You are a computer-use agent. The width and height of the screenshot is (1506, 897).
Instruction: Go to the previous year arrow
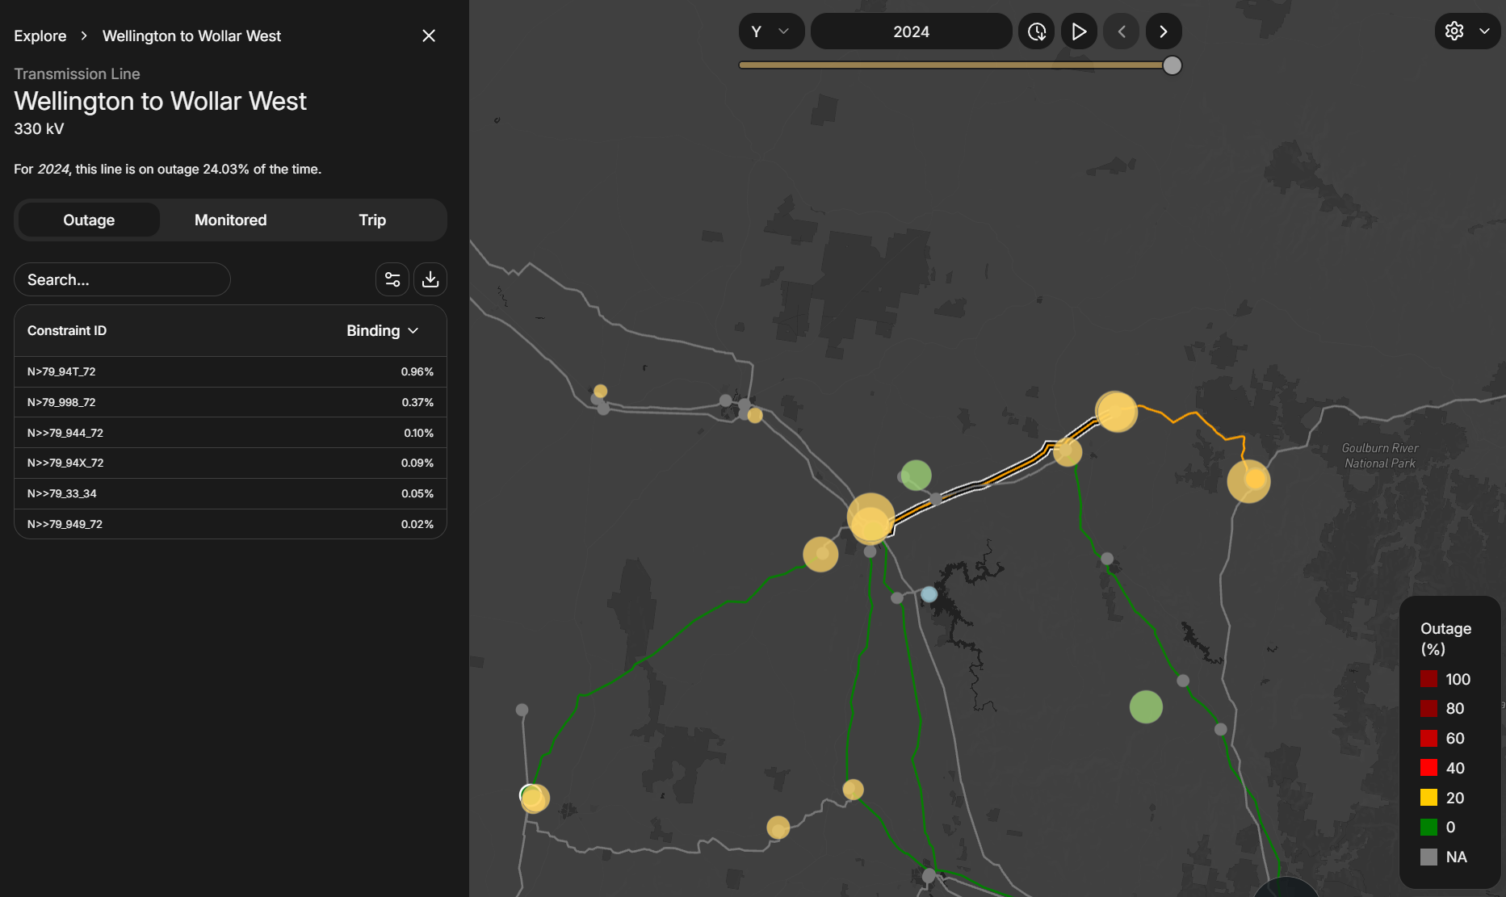1122,31
